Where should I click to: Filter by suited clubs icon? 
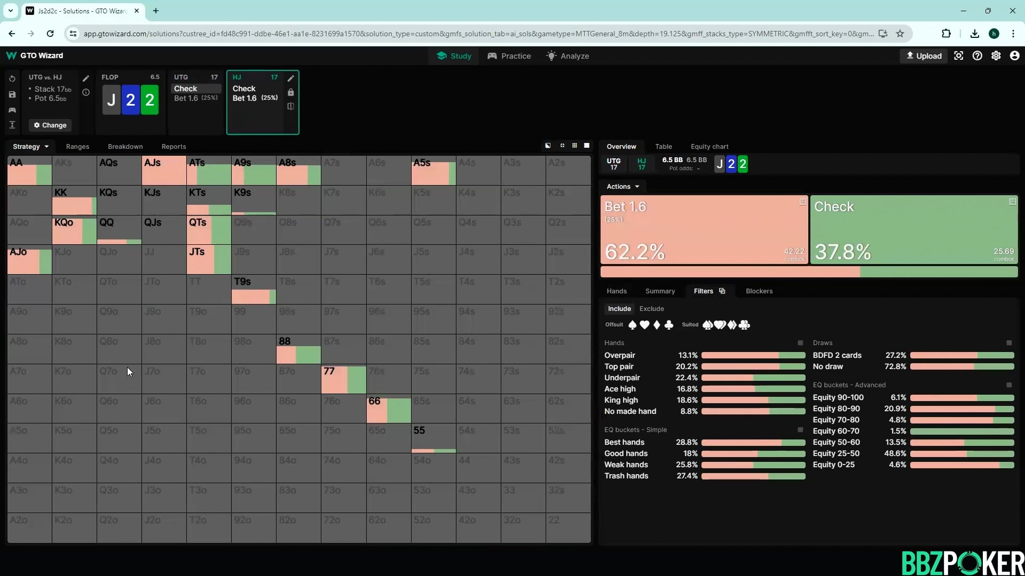pos(744,325)
